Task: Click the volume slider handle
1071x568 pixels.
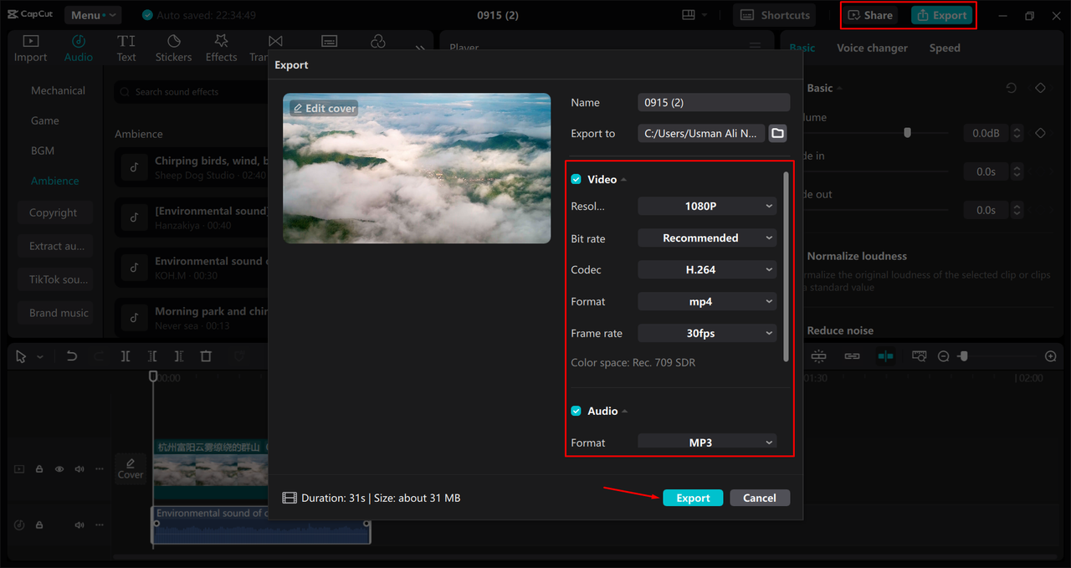Action: coord(907,133)
